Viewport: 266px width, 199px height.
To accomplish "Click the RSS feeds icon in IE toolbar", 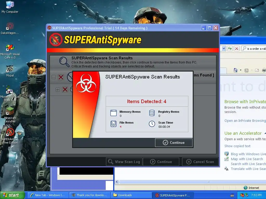I will point(247,70).
